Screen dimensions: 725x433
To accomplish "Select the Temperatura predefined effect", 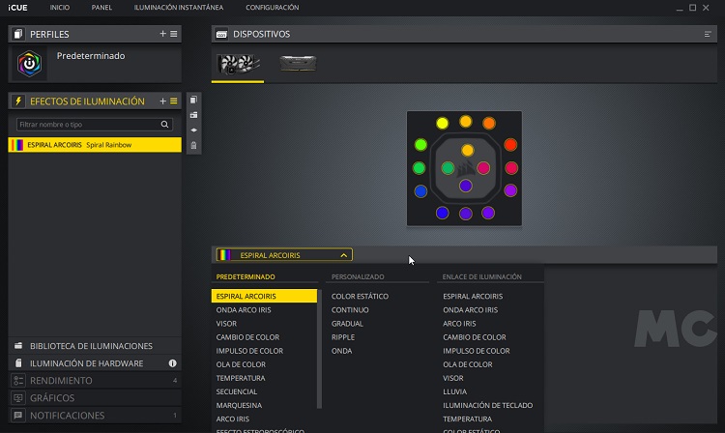I will tap(242, 378).
